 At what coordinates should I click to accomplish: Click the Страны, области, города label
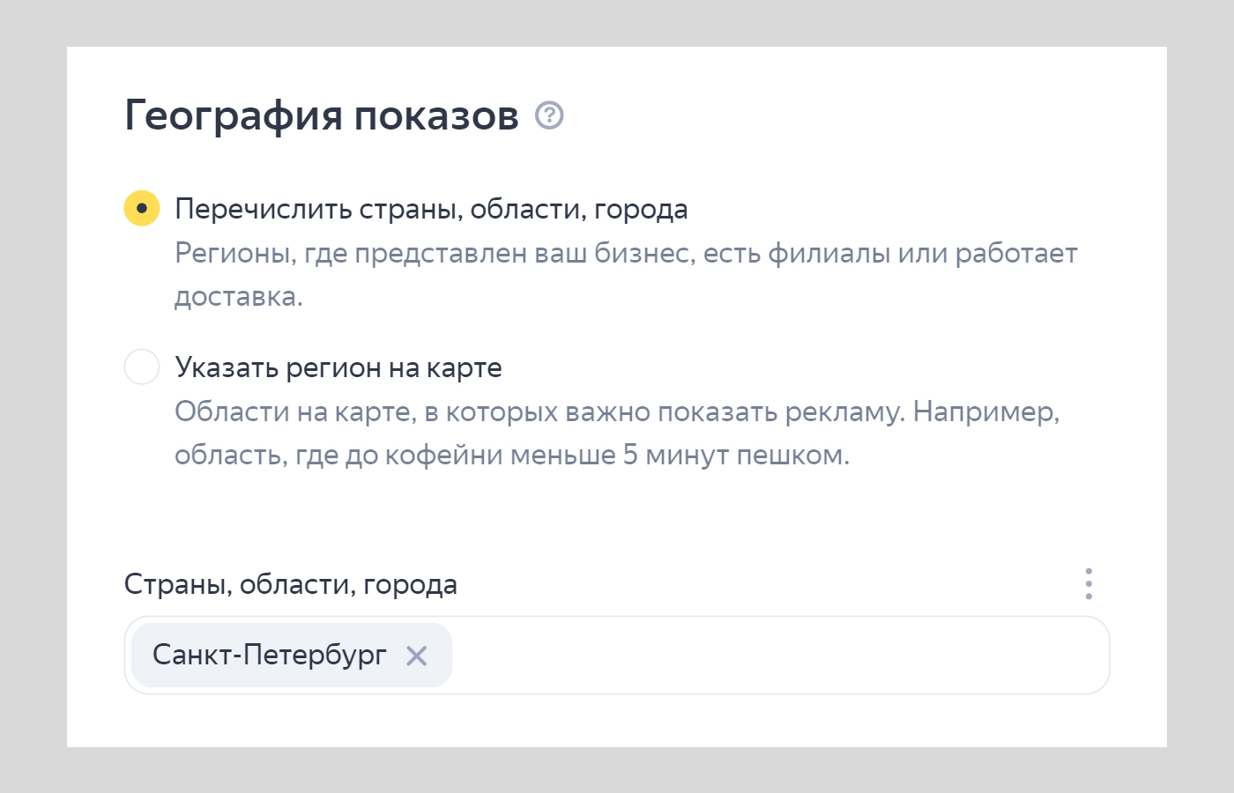[x=289, y=583]
